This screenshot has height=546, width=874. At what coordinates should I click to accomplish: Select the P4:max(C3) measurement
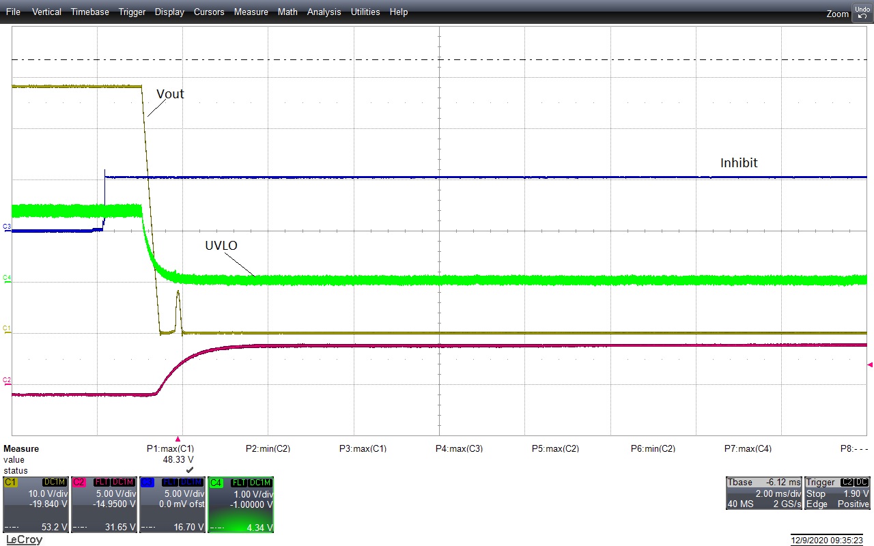[x=459, y=448]
